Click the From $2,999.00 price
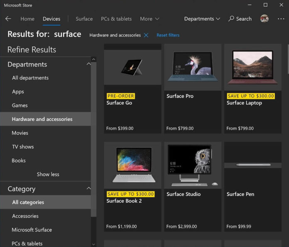Viewport: 289px width, 247px height. (x=181, y=226)
